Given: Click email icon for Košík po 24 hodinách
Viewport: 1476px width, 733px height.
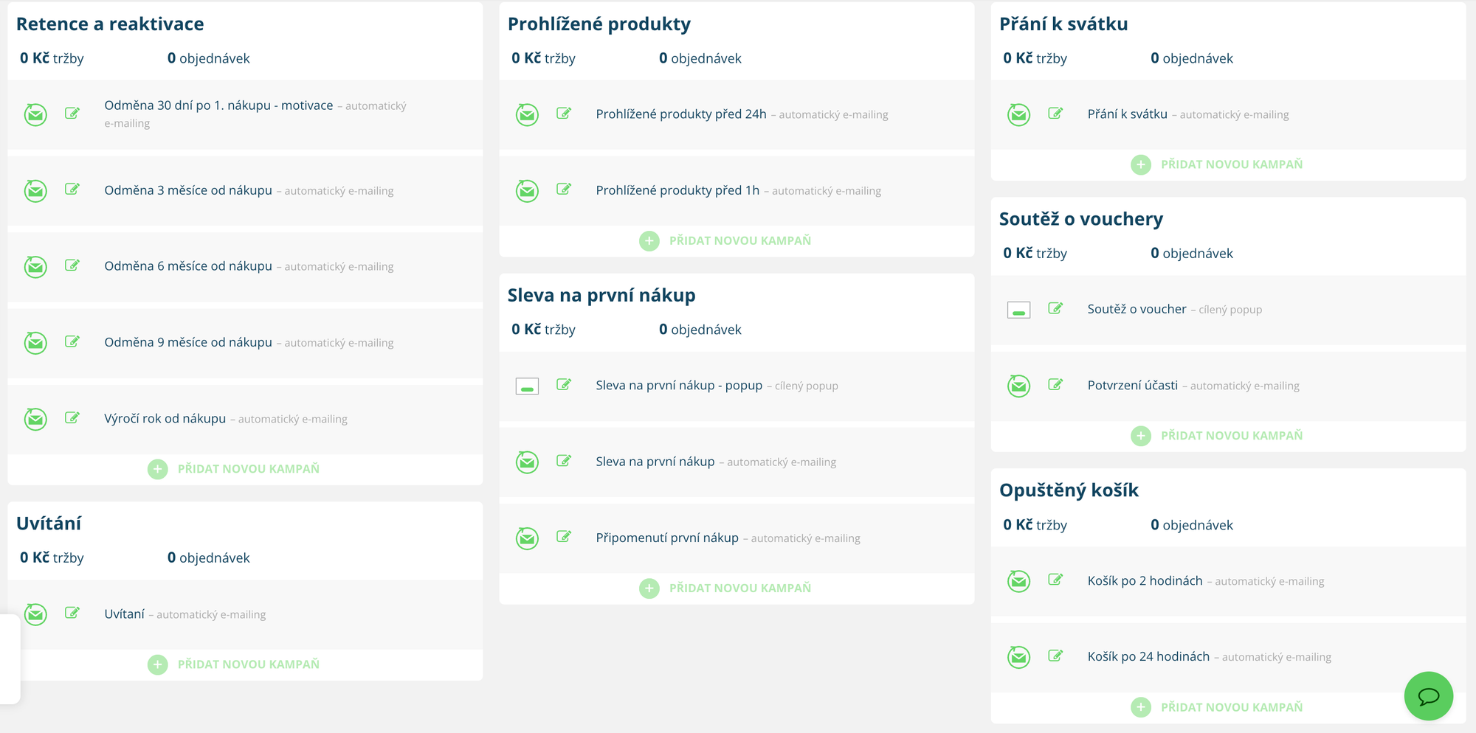Looking at the screenshot, I should pyautogui.click(x=1018, y=657).
